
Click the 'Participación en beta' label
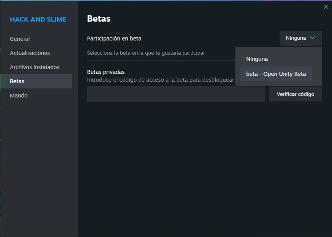[x=114, y=38]
